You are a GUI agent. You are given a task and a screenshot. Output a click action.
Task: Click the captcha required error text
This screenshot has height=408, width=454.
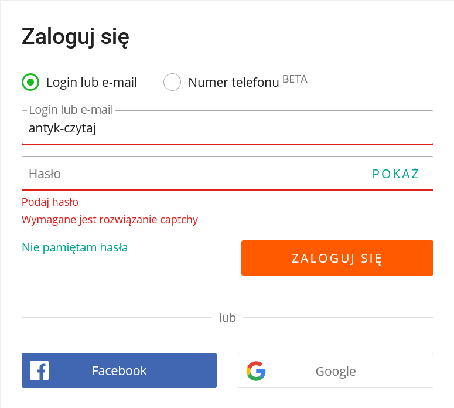110,220
